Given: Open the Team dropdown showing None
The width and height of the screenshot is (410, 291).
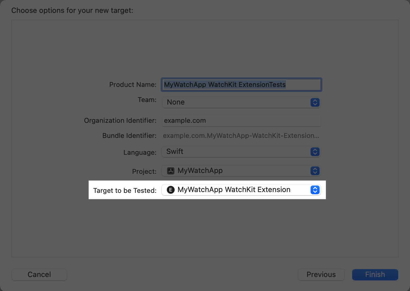Looking at the screenshot, I should point(236,102).
